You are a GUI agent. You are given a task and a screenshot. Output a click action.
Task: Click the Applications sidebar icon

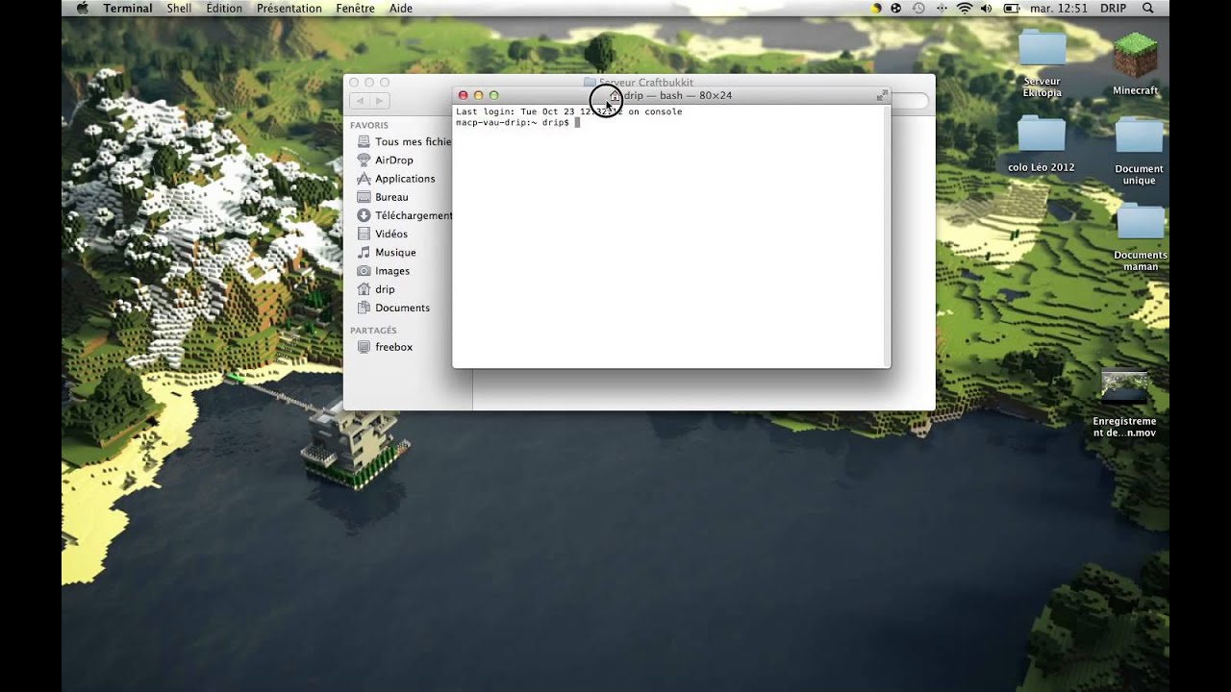pos(364,179)
